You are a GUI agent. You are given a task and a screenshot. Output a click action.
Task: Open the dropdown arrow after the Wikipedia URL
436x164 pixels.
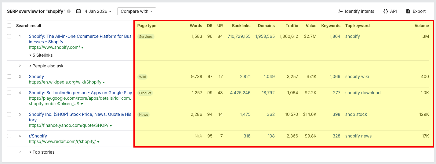[104, 82]
